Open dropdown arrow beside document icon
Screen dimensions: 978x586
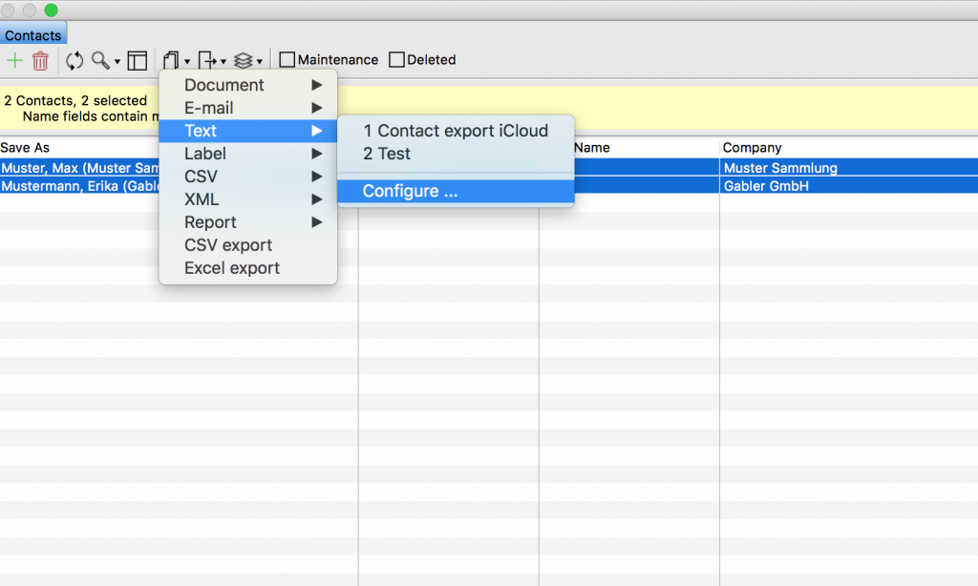[187, 62]
